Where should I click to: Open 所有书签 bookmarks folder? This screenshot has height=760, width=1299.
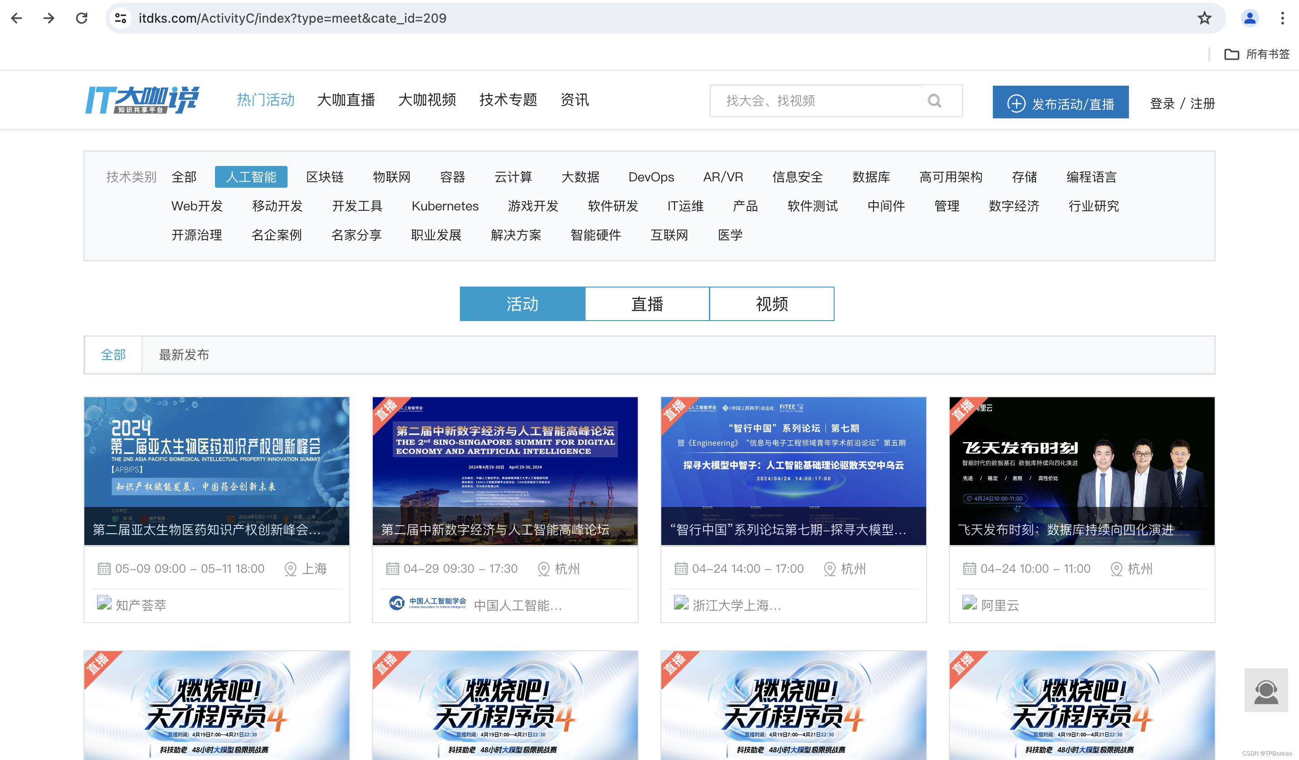click(1257, 54)
